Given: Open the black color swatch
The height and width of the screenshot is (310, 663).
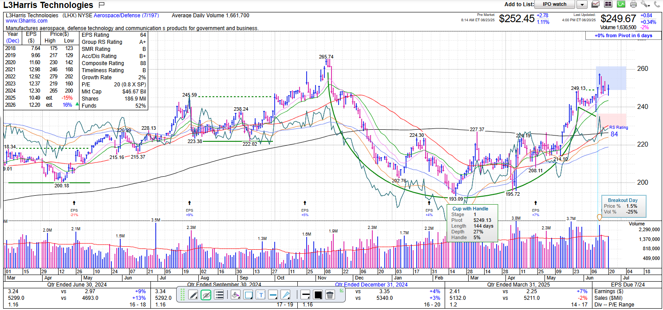Looking at the screenshot, I should point(318,295).
